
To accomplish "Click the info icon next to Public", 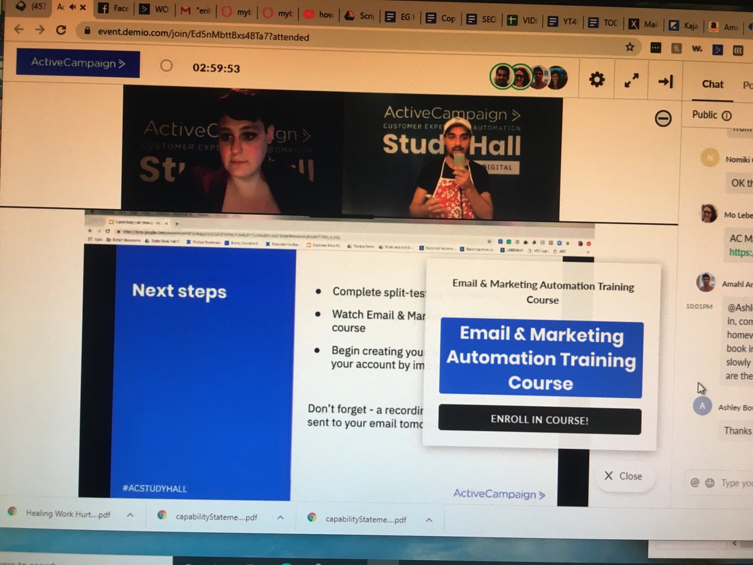I will pyautogui.click(x=727, y=116).
